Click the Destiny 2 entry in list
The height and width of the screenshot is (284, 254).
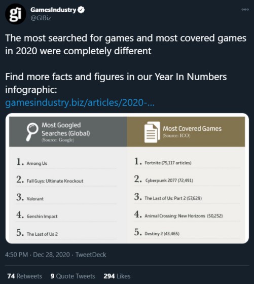click(x=162, y=234)
